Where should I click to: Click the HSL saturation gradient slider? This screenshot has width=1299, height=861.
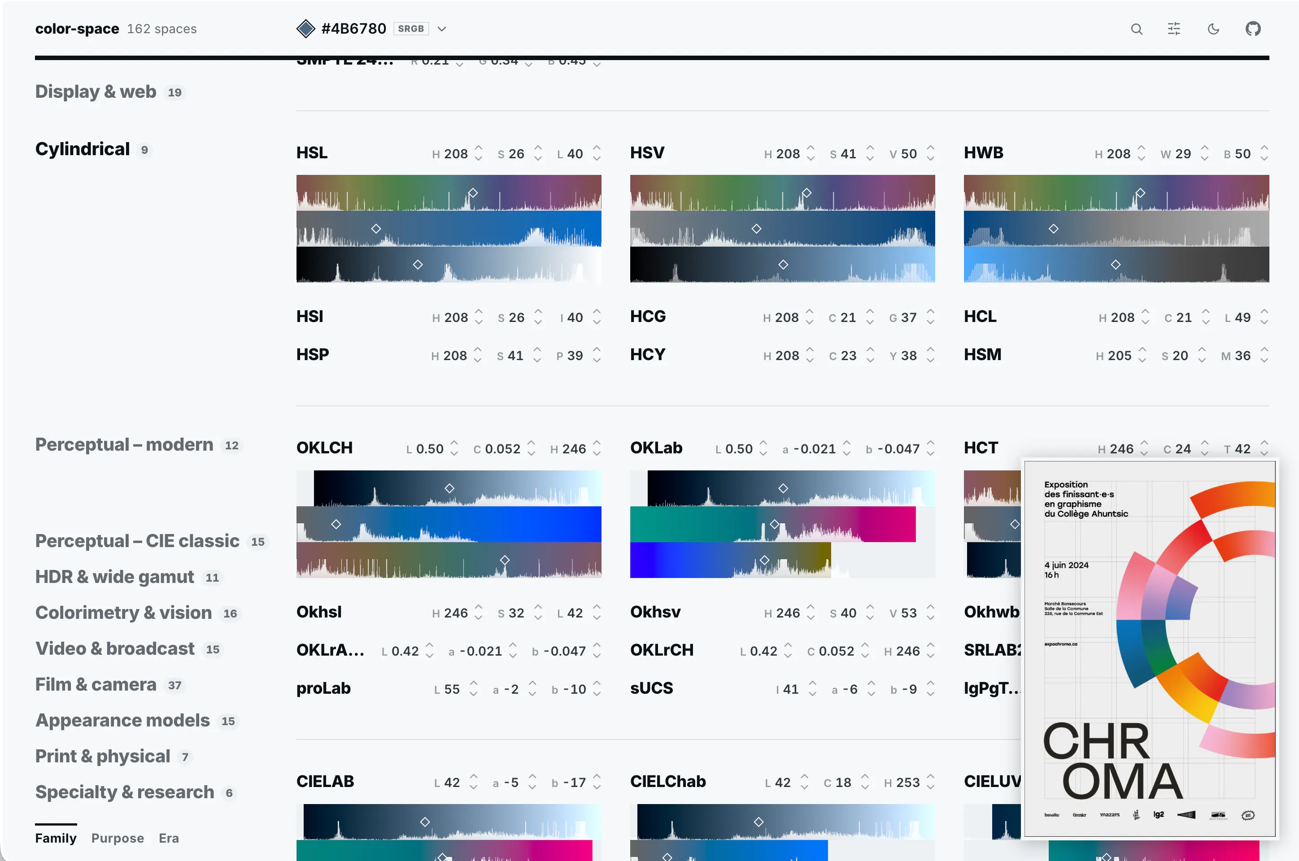449,229
